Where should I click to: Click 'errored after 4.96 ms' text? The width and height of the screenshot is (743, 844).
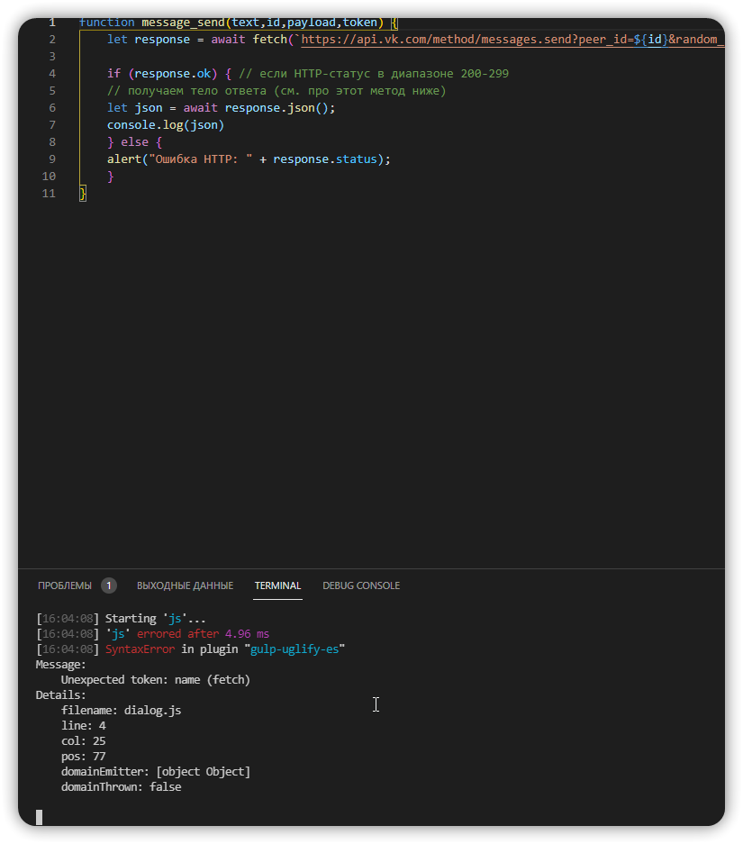click(x=203, y=634)
